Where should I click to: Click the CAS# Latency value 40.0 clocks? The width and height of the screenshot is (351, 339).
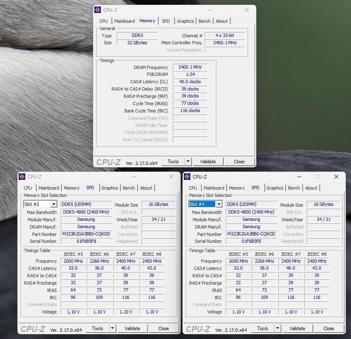(190, 82)
